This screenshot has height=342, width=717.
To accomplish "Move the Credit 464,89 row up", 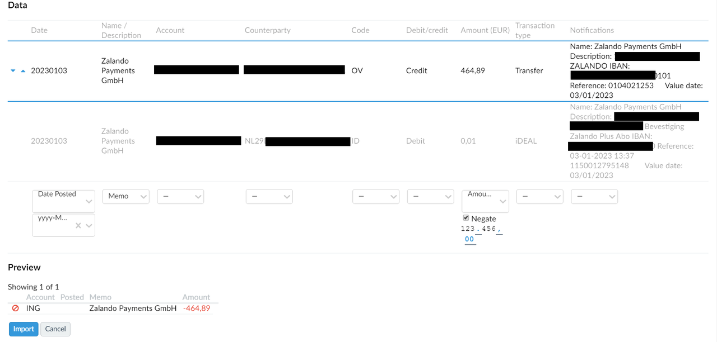I will point(23,71).
